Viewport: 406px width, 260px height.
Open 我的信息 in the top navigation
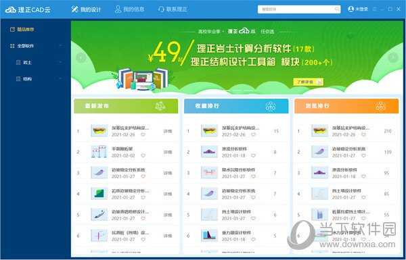[129, 9]
